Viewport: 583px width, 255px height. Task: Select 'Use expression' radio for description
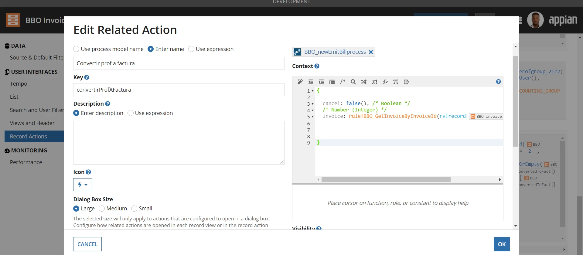[131, 113]
